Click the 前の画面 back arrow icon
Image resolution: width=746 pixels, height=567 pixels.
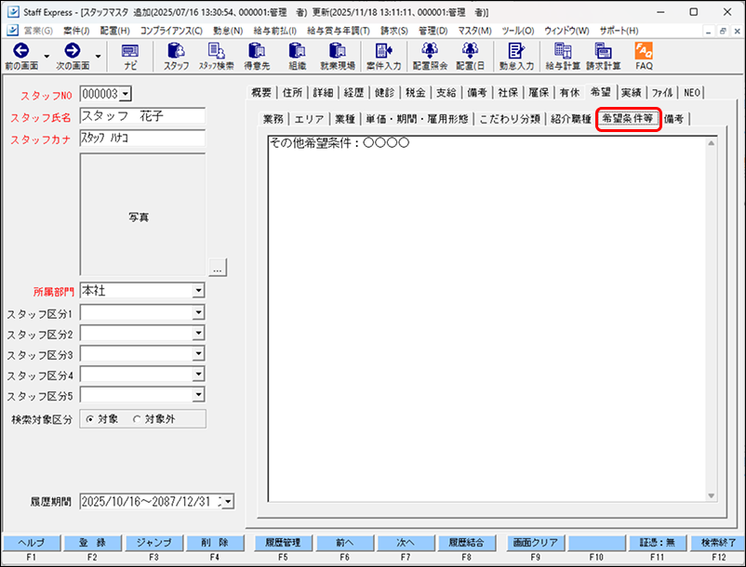tap(20, 51)
